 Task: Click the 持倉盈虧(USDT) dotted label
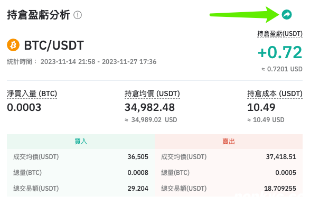pyautogui.click(x=280, y=34)
